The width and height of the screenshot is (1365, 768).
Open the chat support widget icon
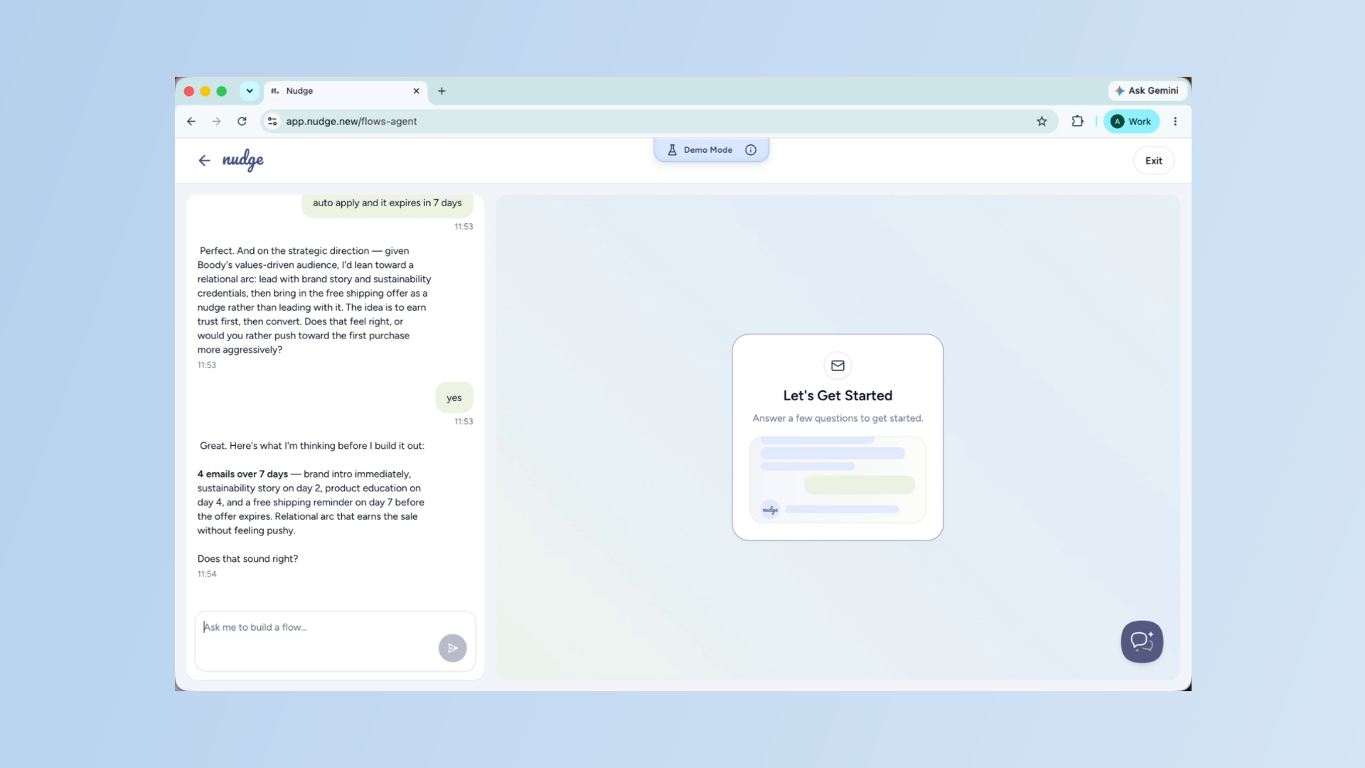pos(1142,641)
